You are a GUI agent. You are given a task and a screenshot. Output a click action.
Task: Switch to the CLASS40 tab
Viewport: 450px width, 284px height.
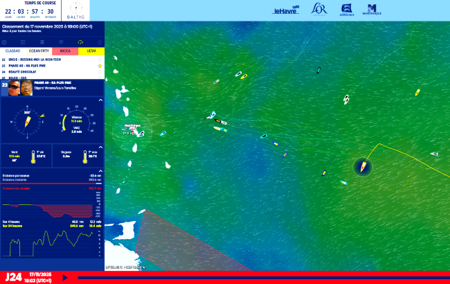pos(13,51)
